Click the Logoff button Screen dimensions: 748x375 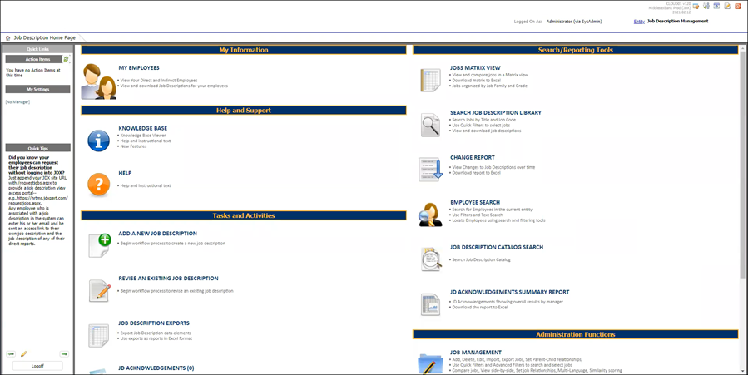(37, 366)
